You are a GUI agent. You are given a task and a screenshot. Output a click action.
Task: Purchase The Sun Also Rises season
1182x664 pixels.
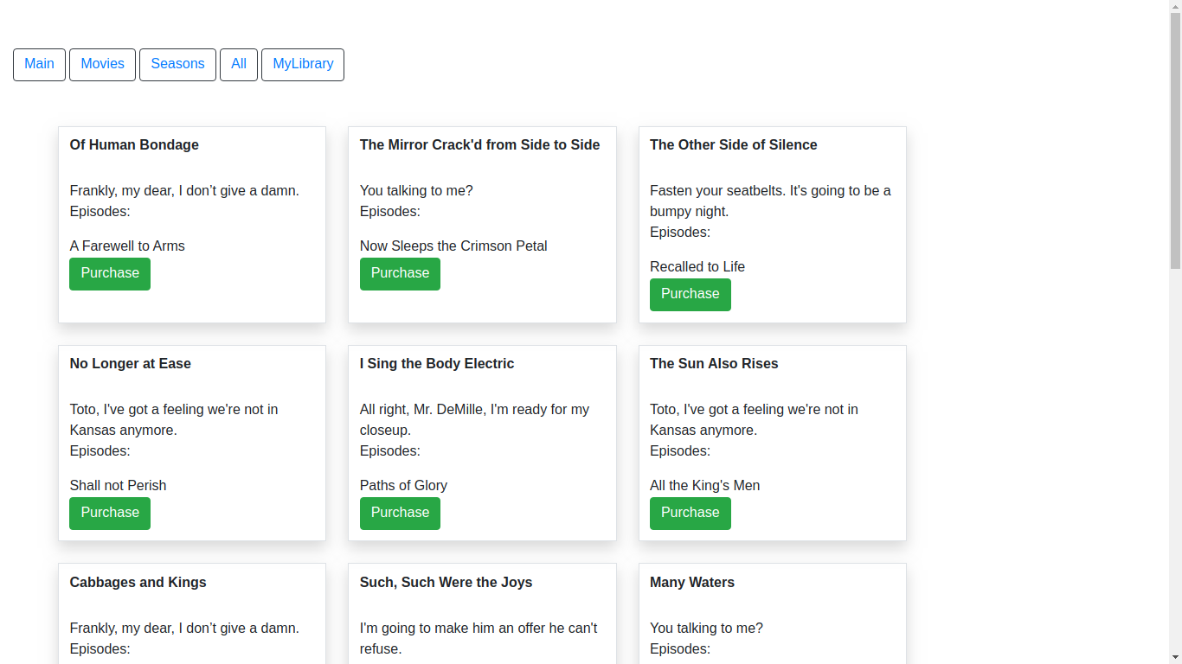tap(690, 513)
